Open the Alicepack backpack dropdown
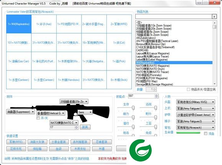This screenshot has height=165, width=222. coord(196,127)
